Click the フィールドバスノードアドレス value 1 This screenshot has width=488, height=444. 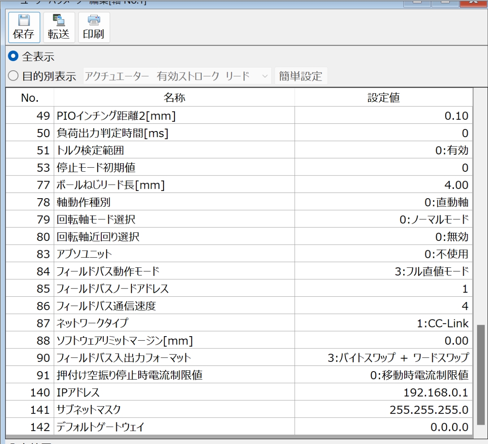pyautogui.click(x=382, y=288)
